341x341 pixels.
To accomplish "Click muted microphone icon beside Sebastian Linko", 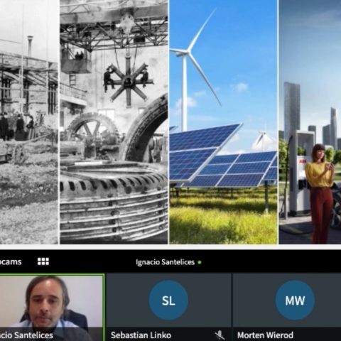I will 220,335.
